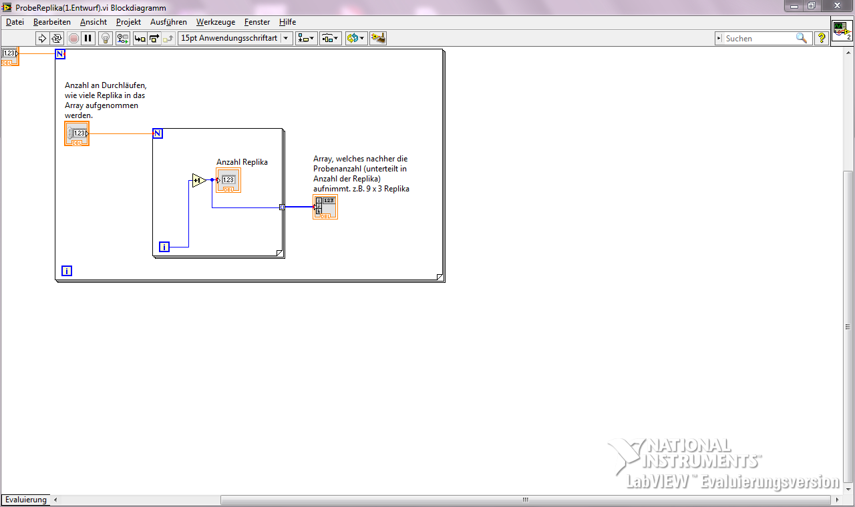Open the Werkzeuge menu
855x507 pixels.
tap(216, 22)
